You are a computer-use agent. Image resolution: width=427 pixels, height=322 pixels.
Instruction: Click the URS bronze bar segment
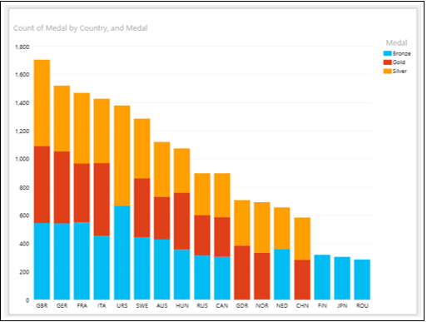point(122,252)
